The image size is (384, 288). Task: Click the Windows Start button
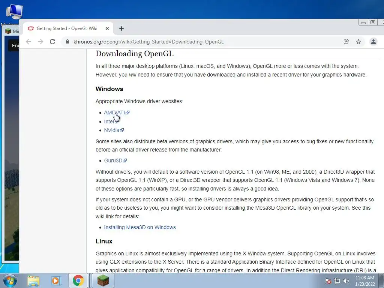coord(10,280)
